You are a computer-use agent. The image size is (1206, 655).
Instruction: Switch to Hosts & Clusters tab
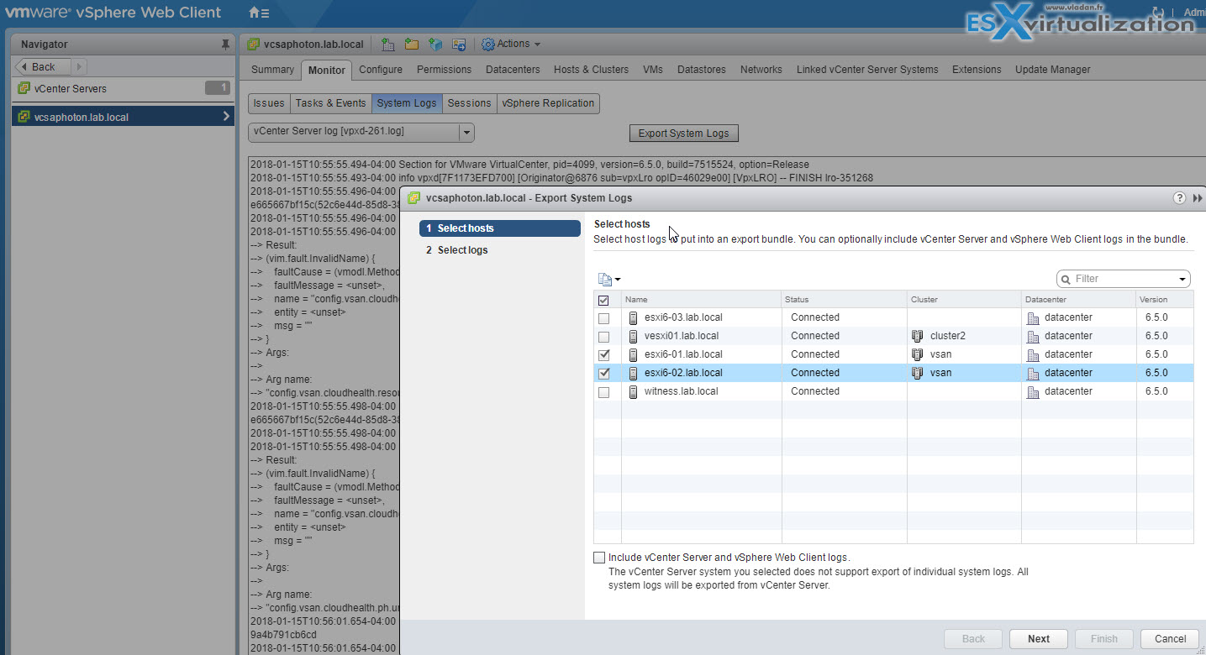click(591, 70)
